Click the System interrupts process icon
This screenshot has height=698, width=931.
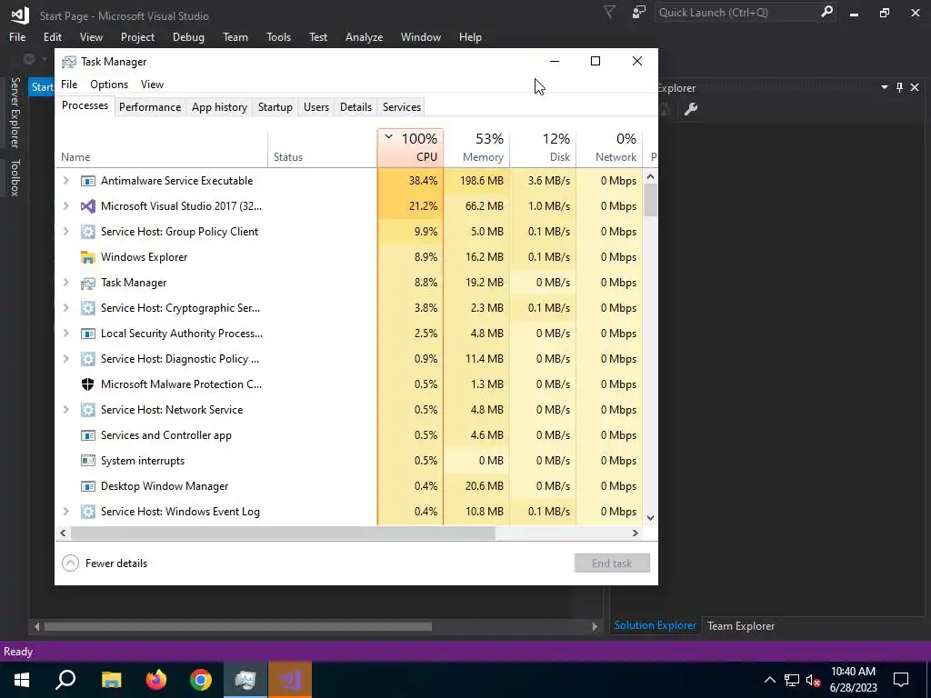pyautogui.click(x=88, y=461)
